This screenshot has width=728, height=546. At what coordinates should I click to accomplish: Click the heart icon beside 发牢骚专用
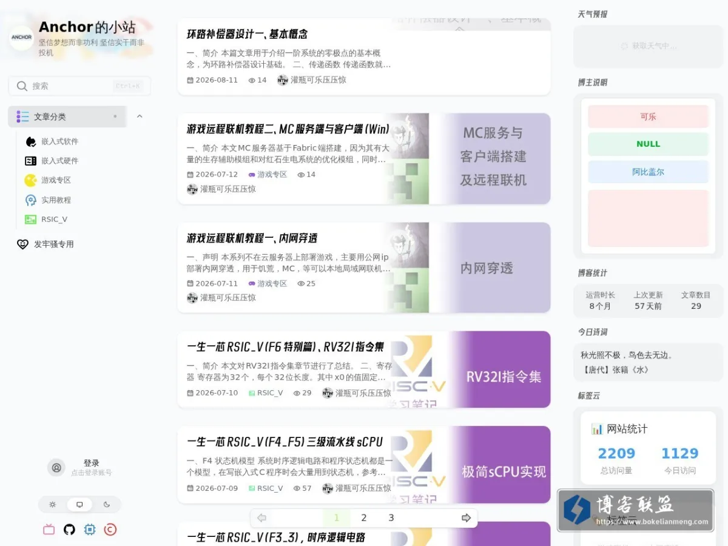pyautogui.click(x=22, y=244)
